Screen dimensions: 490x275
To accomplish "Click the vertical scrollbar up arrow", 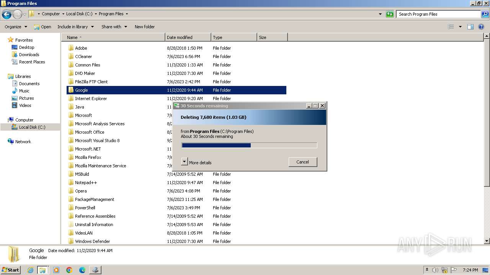I will [x=487, y=37].
